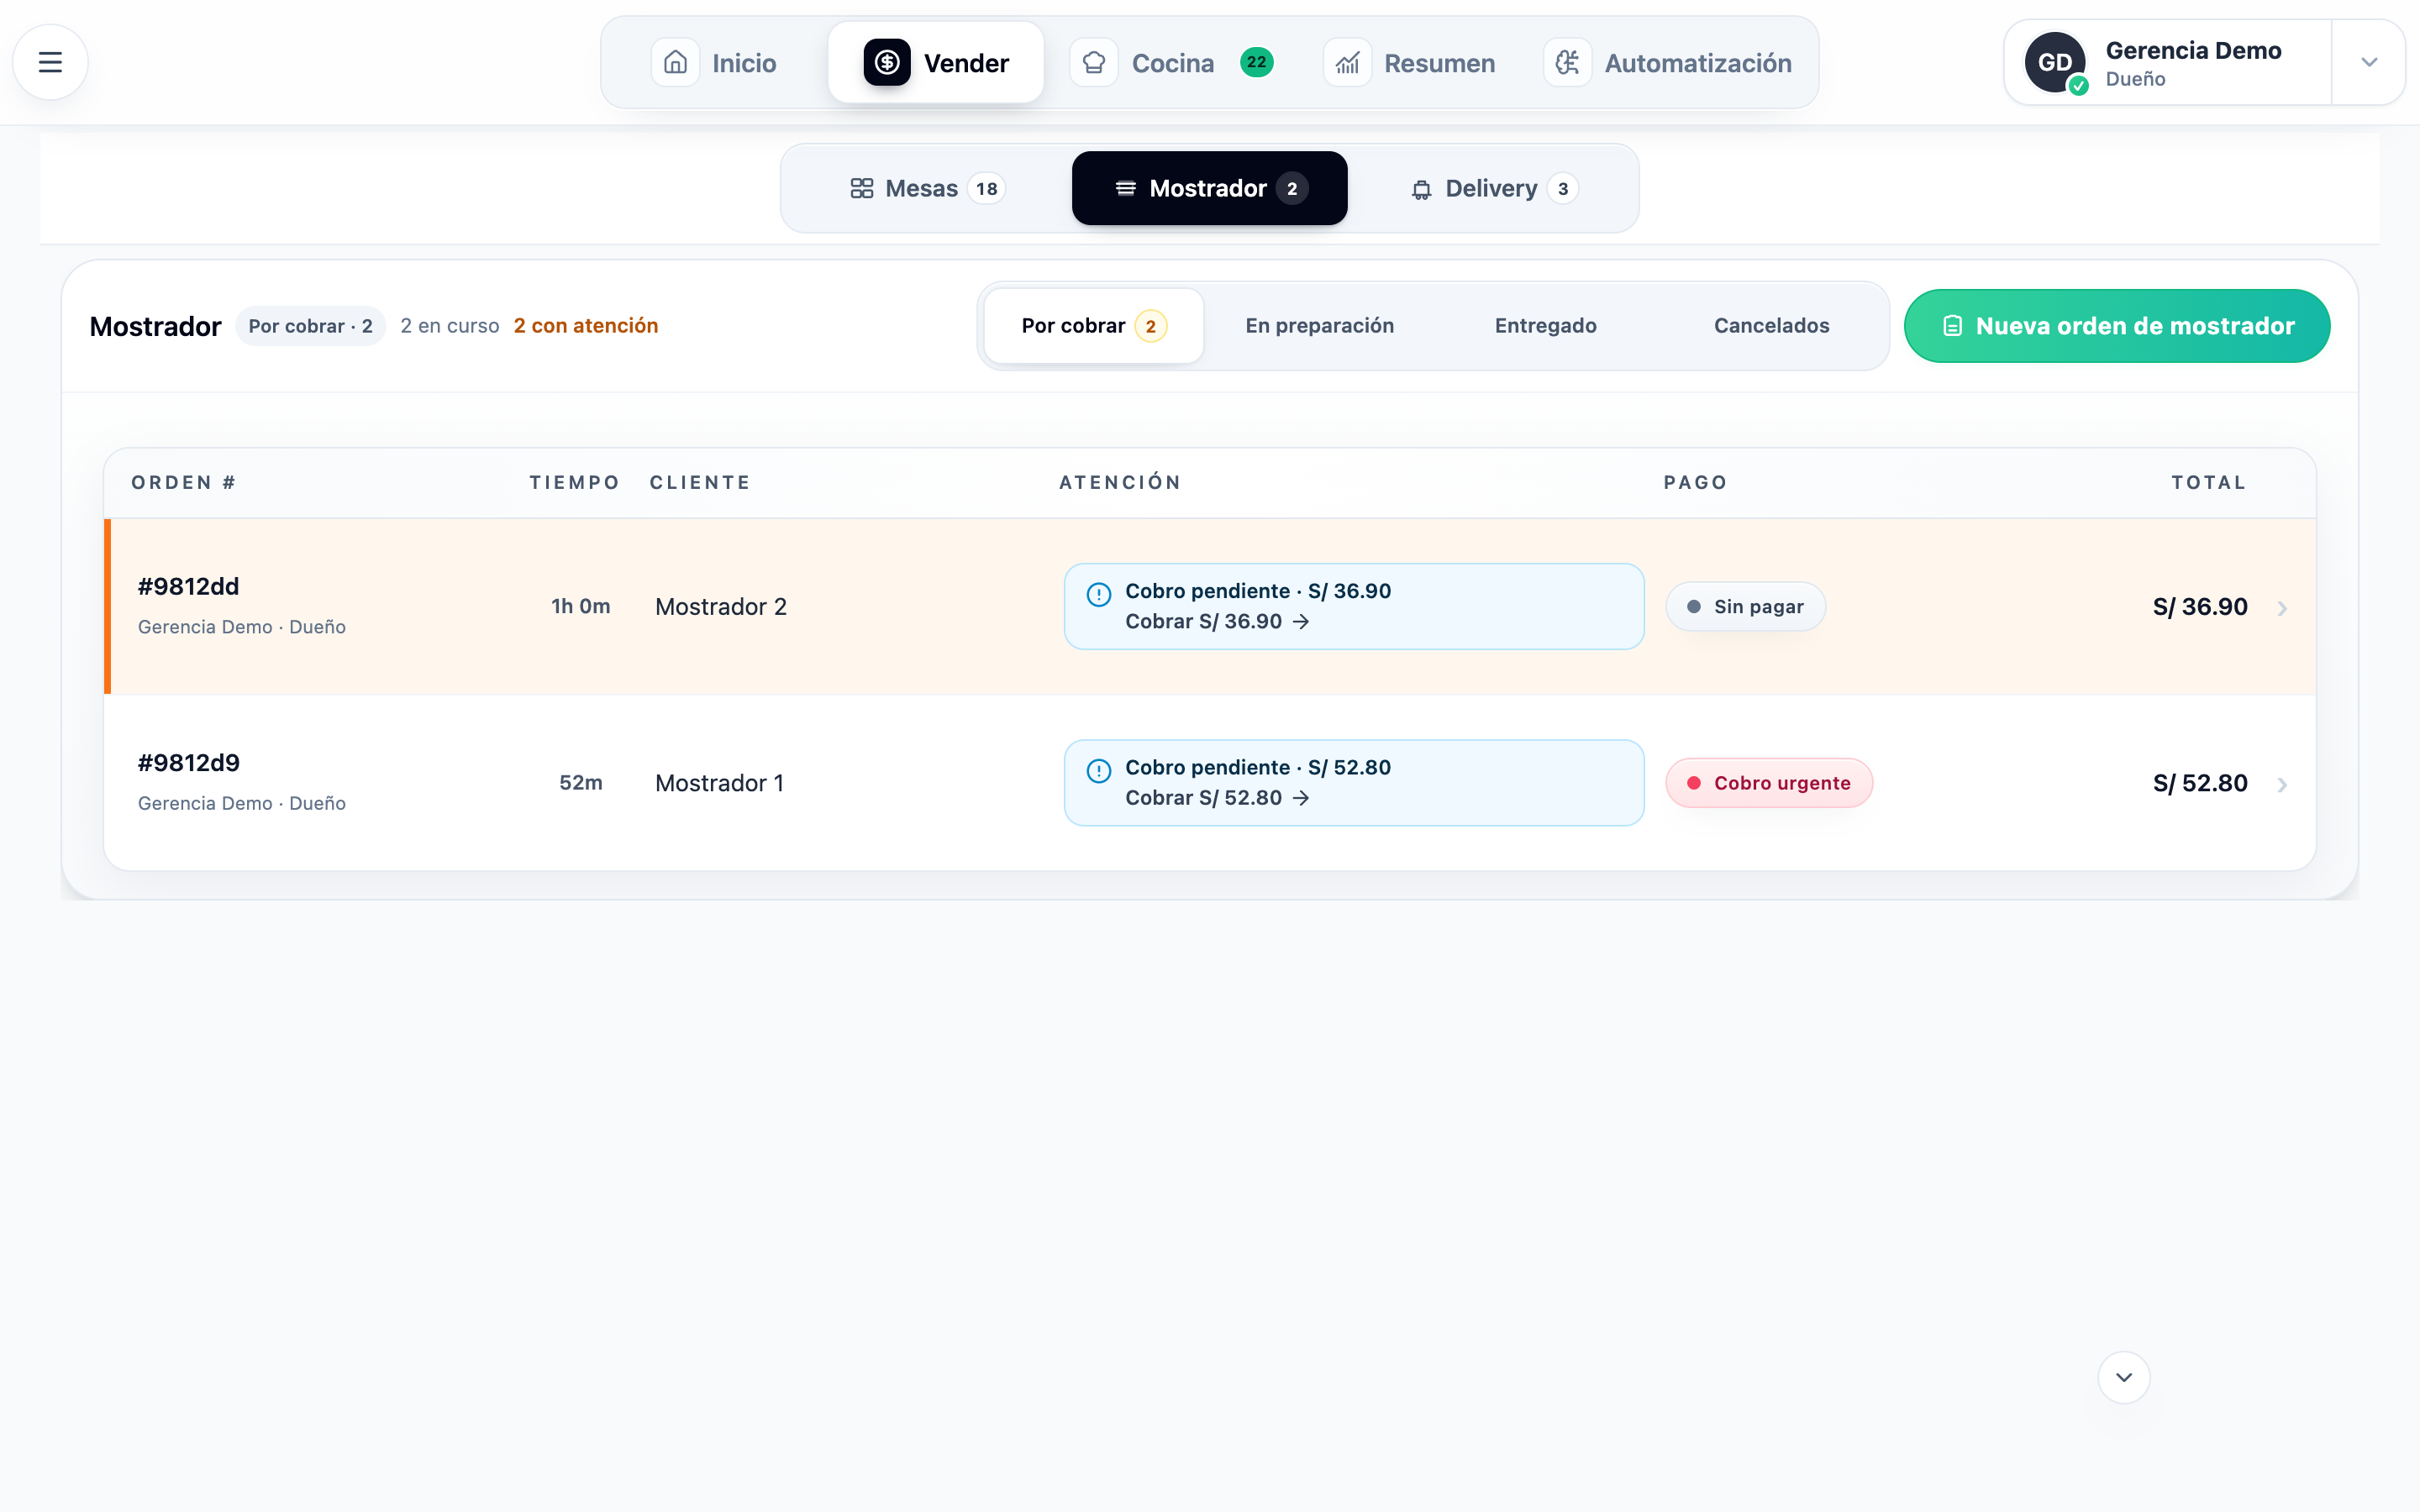Image resolution: width=2420 pixels, height=1512 pixels.
Task: Click the Inicio home icon
Action: coord(675,62)
